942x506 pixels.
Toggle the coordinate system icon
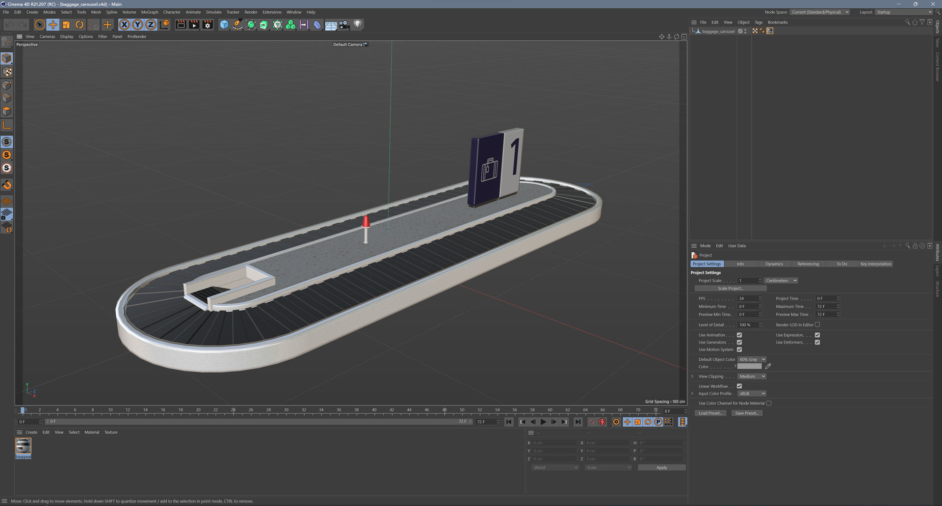pyautogui.click(x=165, y=25)
